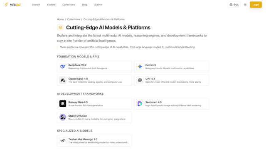Follow the Home breadcrumb link
Image resolution: width=266 pixels, height=151 pixels.
[60, 19]
